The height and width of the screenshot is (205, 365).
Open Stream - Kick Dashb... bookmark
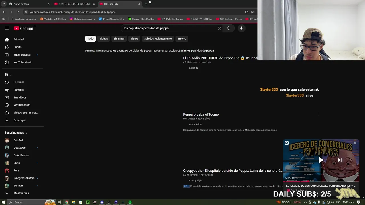coord(141,19)
